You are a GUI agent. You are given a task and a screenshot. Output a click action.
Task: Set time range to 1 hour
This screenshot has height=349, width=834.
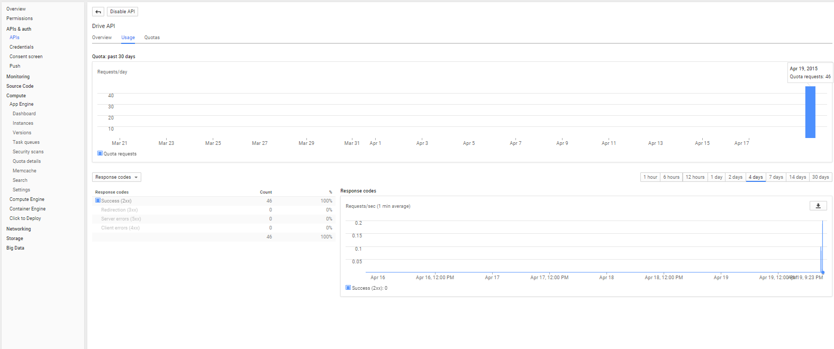point(650,177)
